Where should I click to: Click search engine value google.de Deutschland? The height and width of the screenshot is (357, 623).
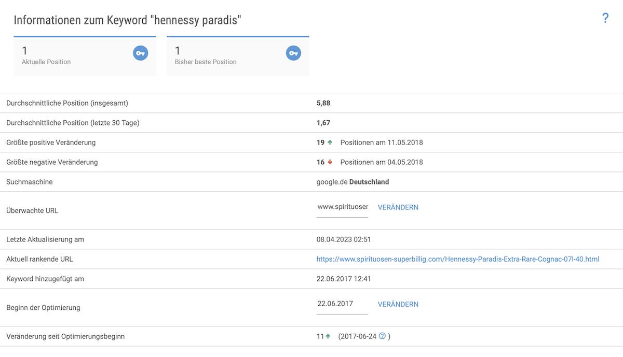click(x=353, y=182)
